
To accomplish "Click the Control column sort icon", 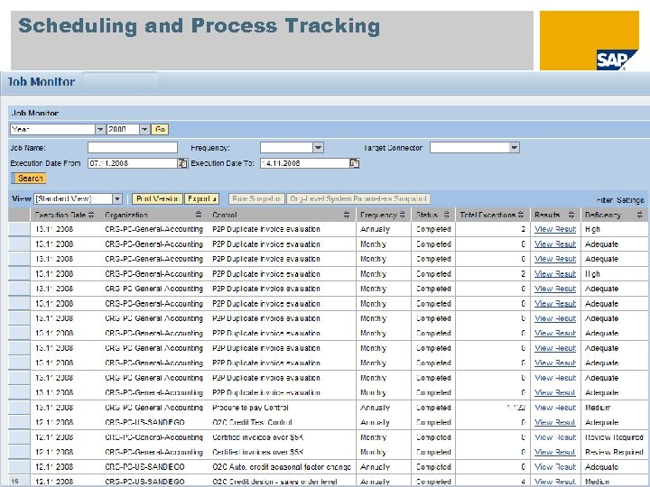I will click(x=347, y=215).
